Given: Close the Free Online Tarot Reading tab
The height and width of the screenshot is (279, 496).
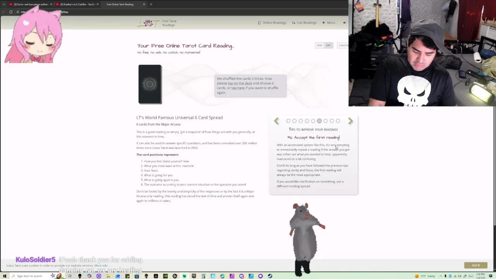Looking at the screenshot, I should click(144, 4).
